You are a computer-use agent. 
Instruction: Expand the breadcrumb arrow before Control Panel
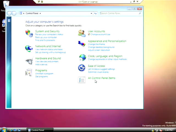(x=24, y=13)
